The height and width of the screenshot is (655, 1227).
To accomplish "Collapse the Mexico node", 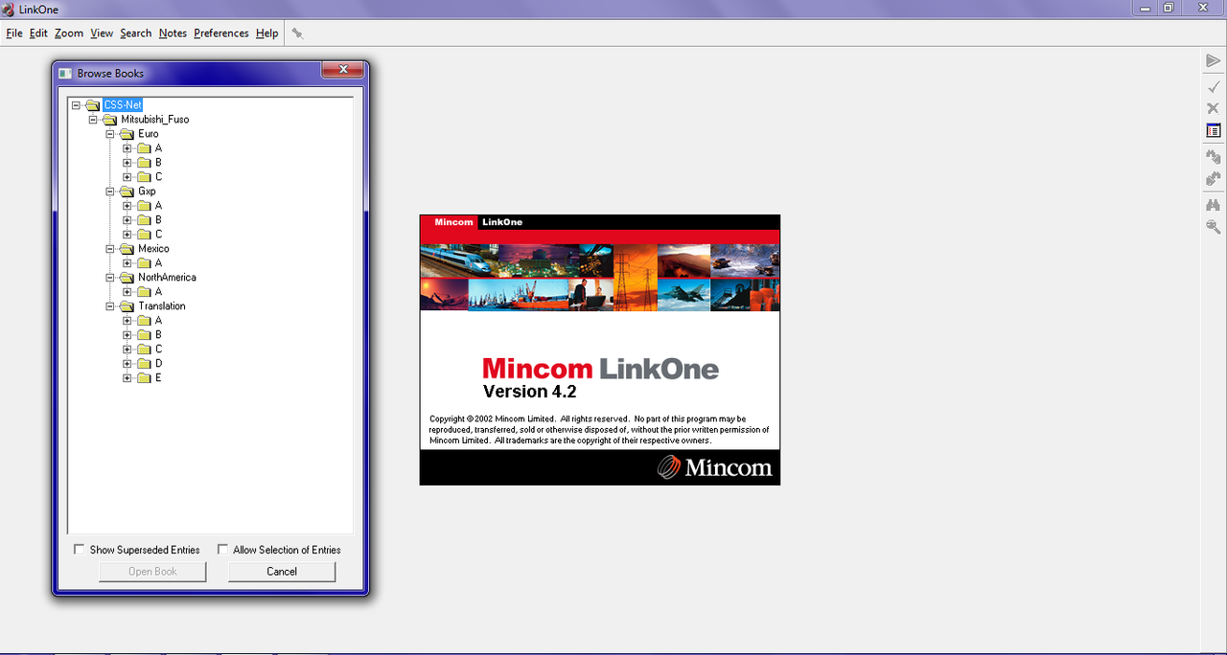I will point(110,249).
